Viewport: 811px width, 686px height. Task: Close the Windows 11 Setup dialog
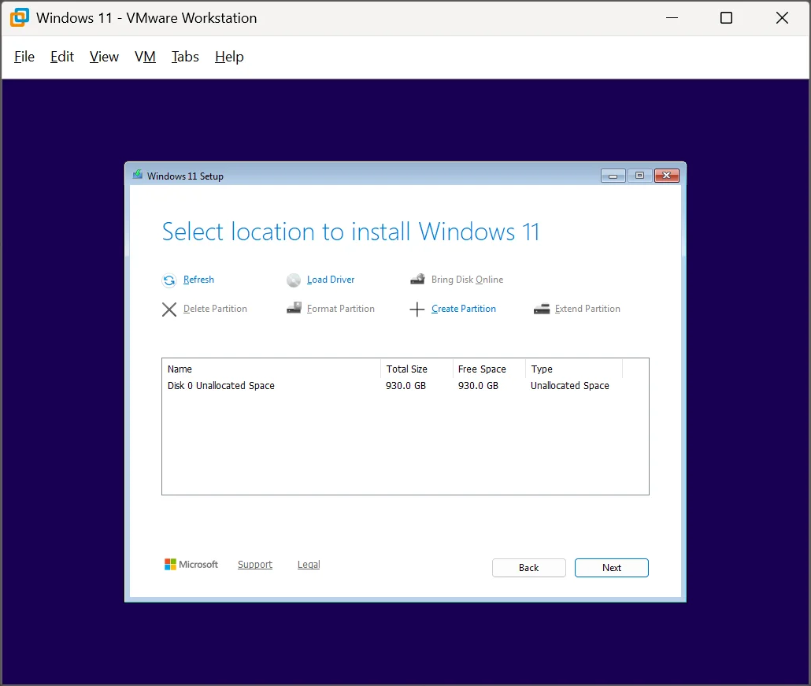667,176
